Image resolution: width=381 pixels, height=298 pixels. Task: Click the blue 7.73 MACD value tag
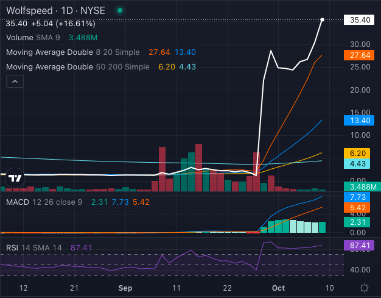click(x=361, y=197)
